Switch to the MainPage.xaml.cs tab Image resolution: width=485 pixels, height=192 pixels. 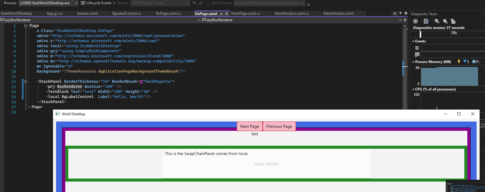point(251,13)
